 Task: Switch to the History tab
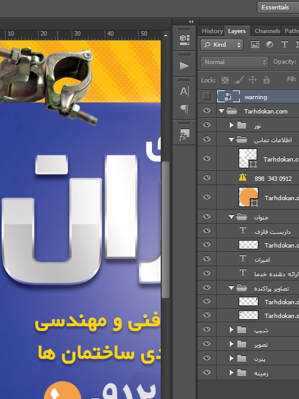(x=212, y=31)
